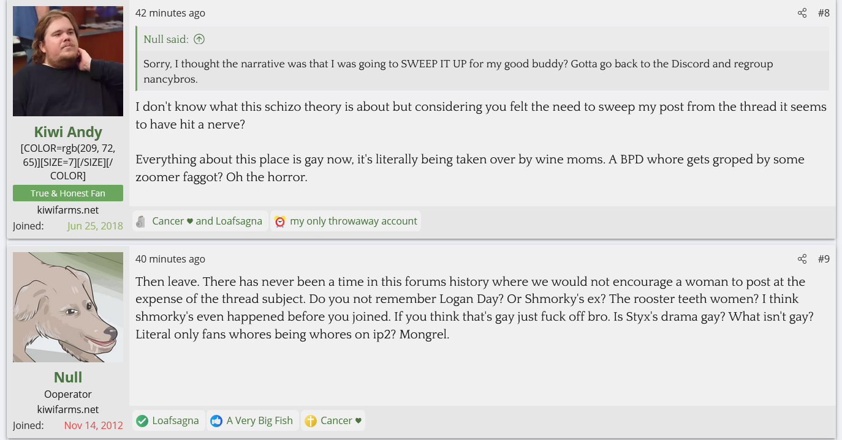
Task: Jump to quoted Null post arrow
Action: coord(199,39)
